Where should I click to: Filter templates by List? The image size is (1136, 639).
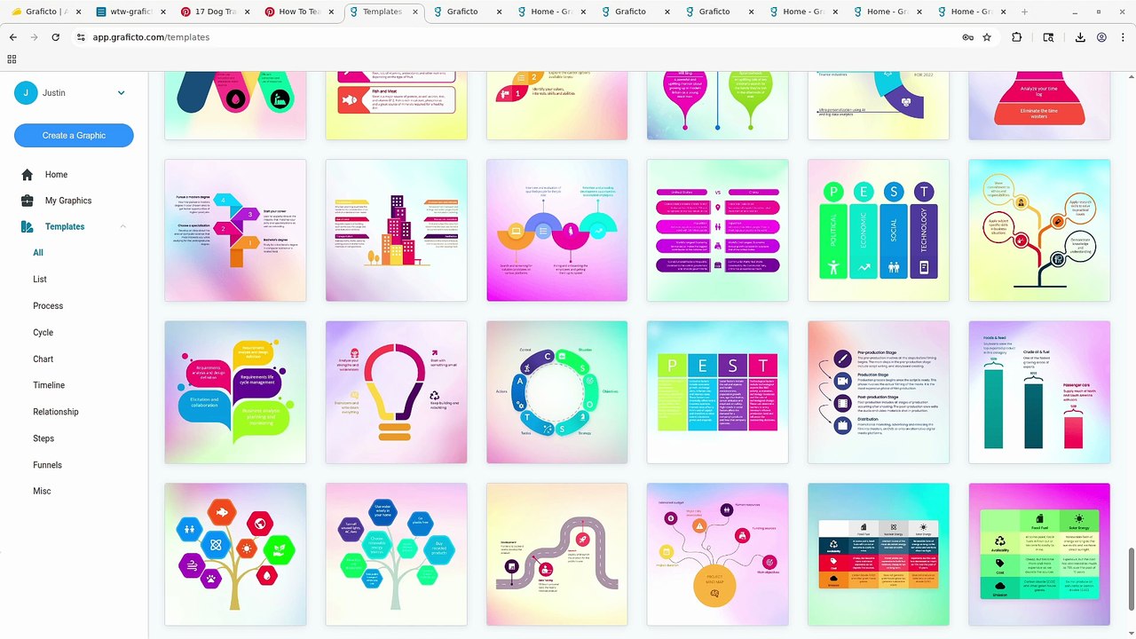click(x=40, y=280)
